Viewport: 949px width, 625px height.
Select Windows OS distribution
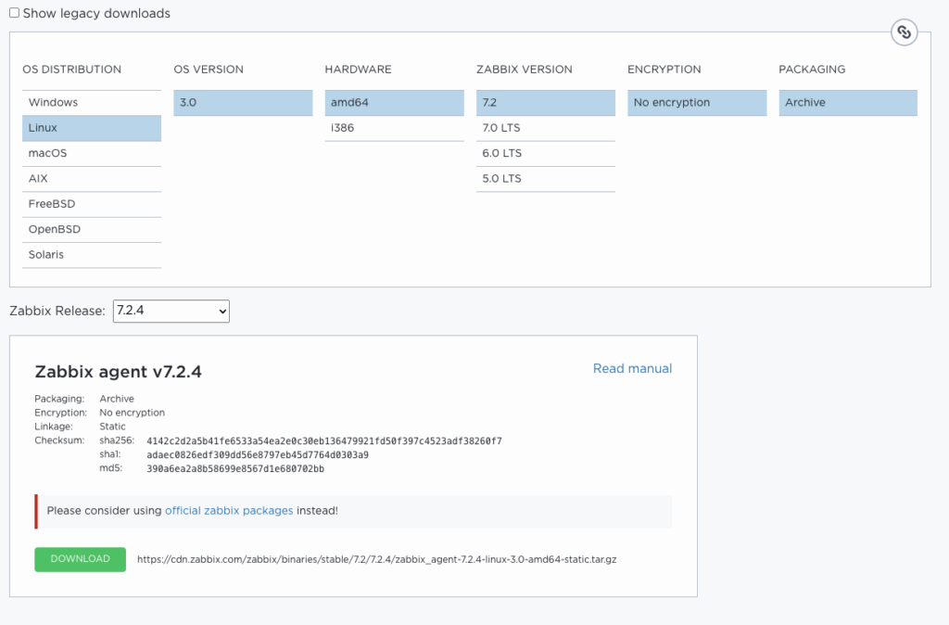tap(92, 102)
